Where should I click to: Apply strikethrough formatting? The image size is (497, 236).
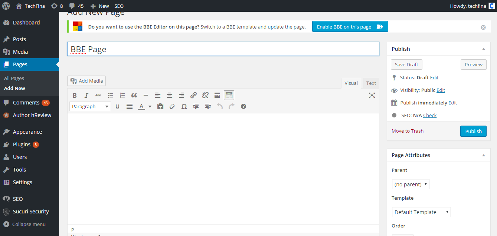98,95
